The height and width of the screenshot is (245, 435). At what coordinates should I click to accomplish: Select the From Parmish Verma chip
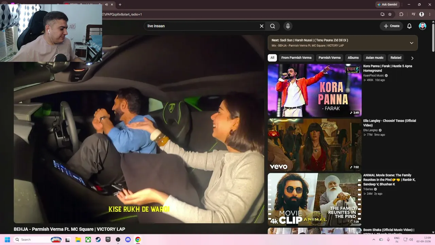[x=296, y=58]
